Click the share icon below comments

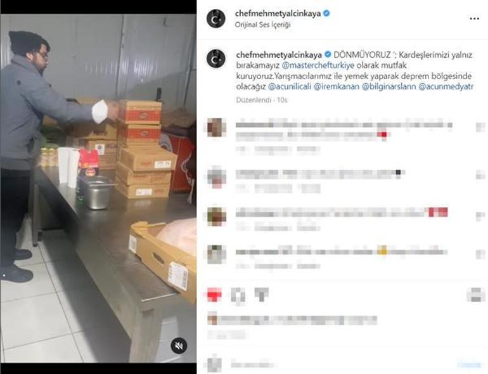click(x=261, y=295)
